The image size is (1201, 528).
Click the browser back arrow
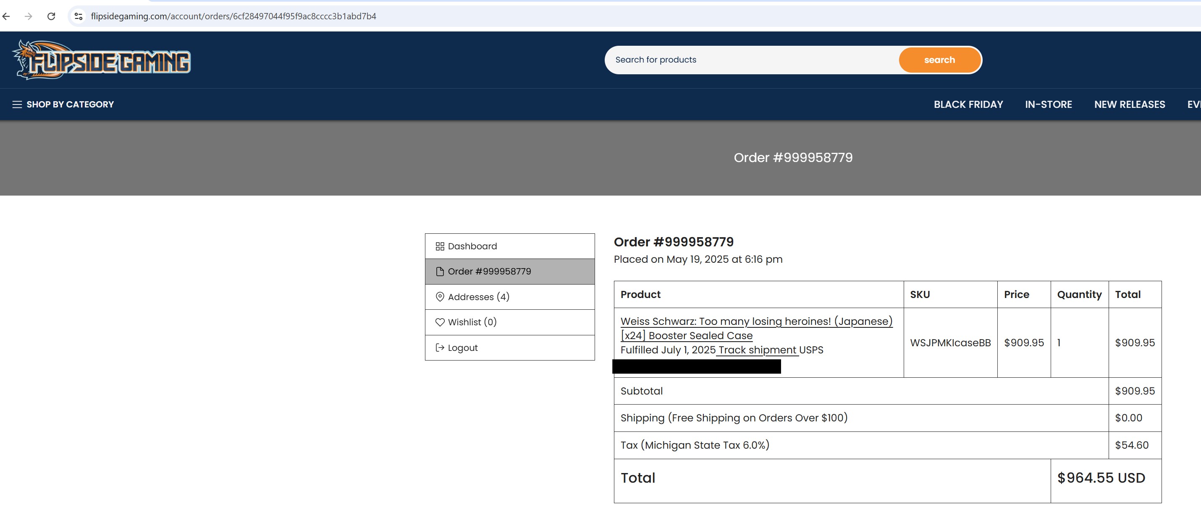point(6,16)
